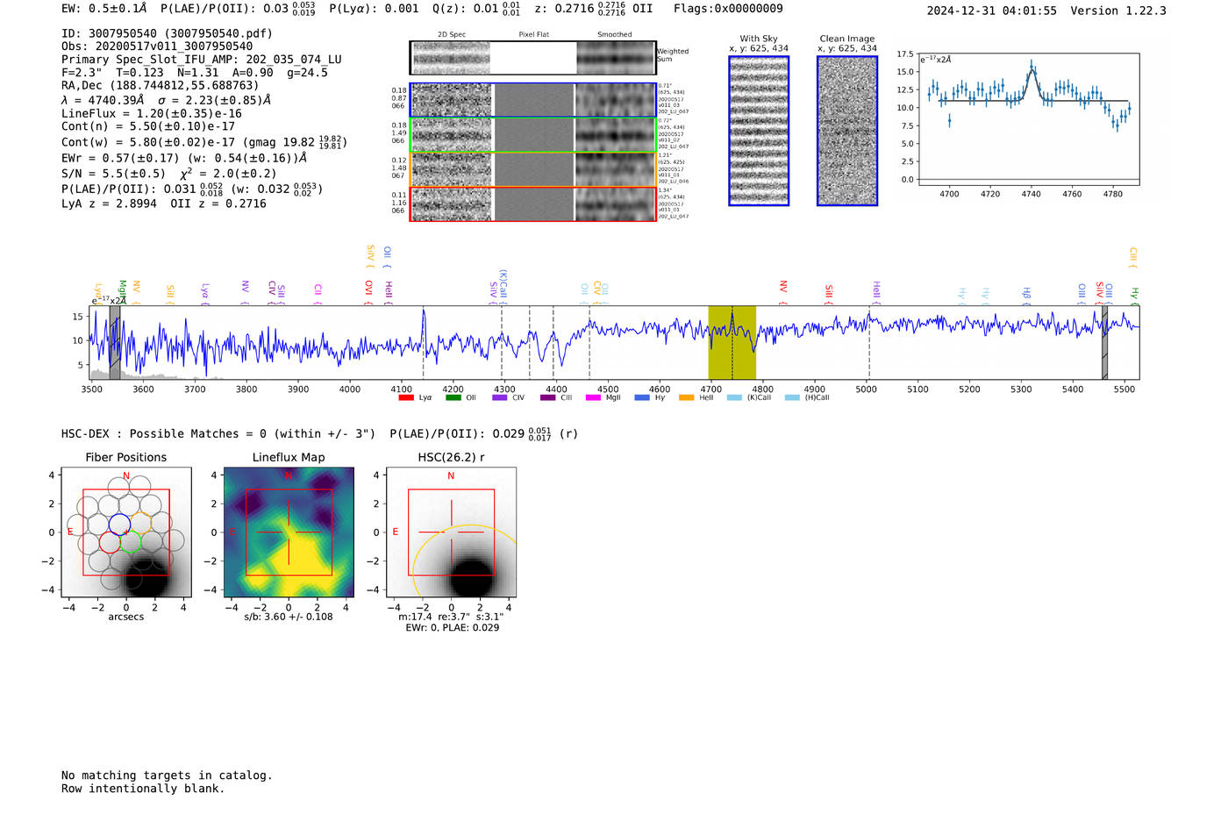1228x836 pixels.
Task: Click the red crosshair in HSC r image
Action: coord(451,532)
